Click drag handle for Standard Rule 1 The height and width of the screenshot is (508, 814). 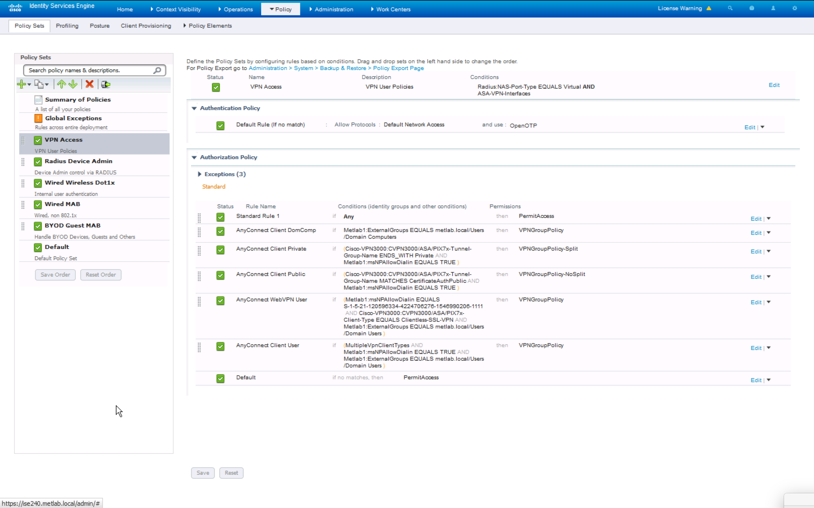click(199, 218)
